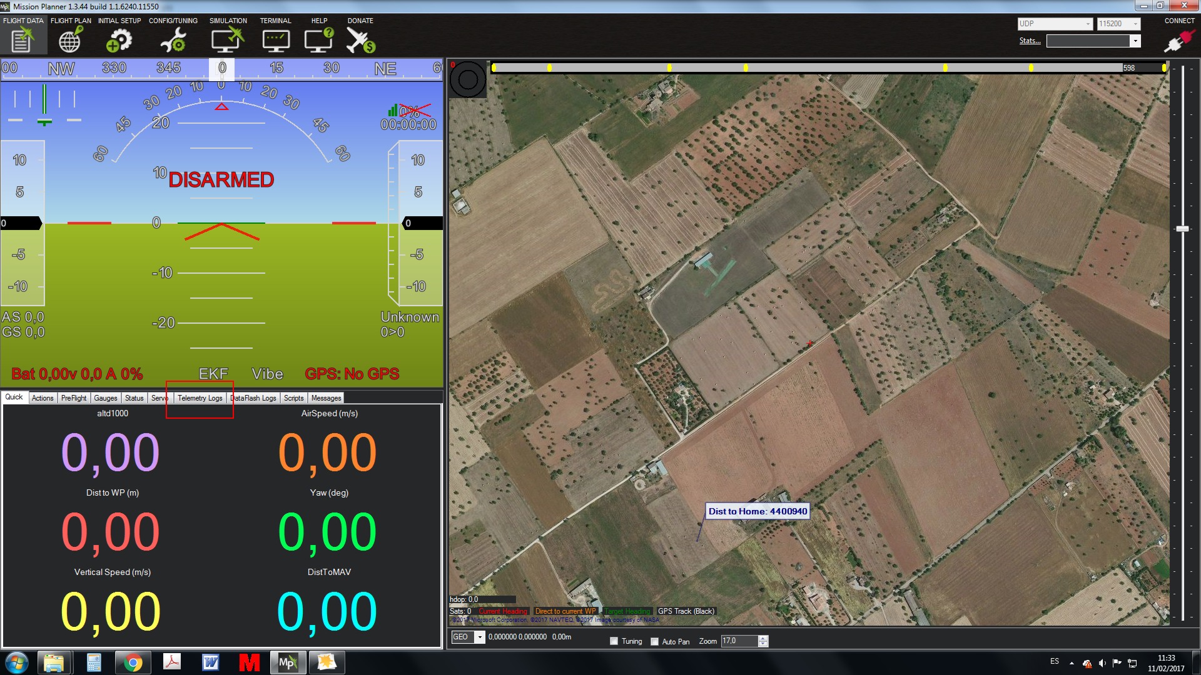Image resolution: width=1201 pixels, height=675 pixels.
Task: Open the Flight Data screen icon
Action: click(23, 40)
